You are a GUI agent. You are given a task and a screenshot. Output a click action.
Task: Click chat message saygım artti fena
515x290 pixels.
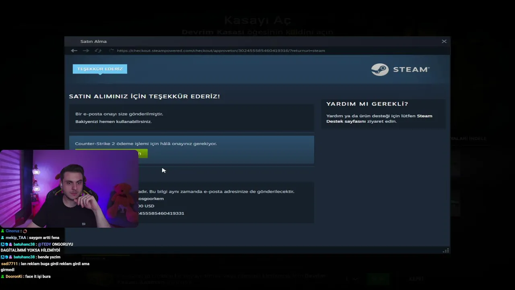[x=44, y=238]
